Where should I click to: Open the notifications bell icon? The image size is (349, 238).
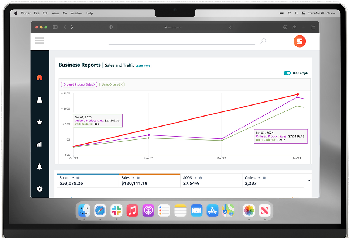tap(40, 167)
